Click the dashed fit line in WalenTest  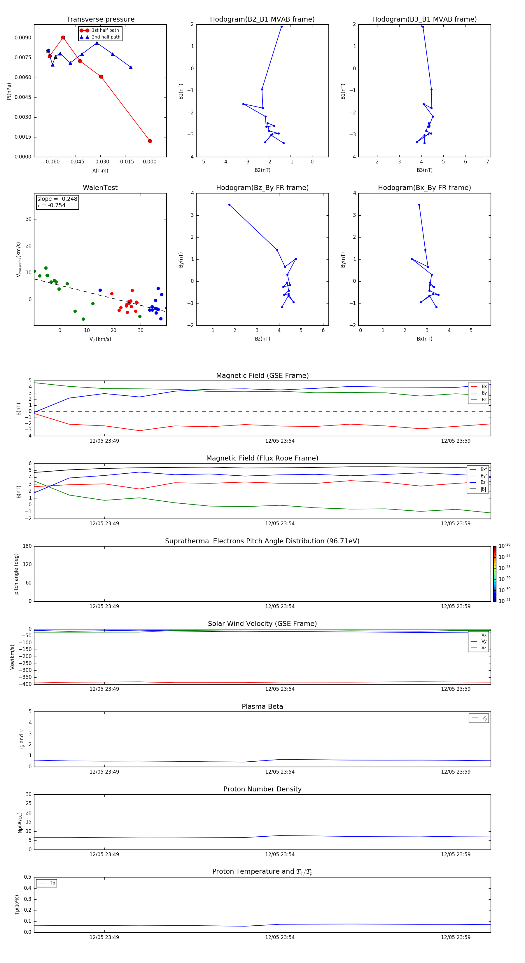pyautogui.click(x=100, y=295)
